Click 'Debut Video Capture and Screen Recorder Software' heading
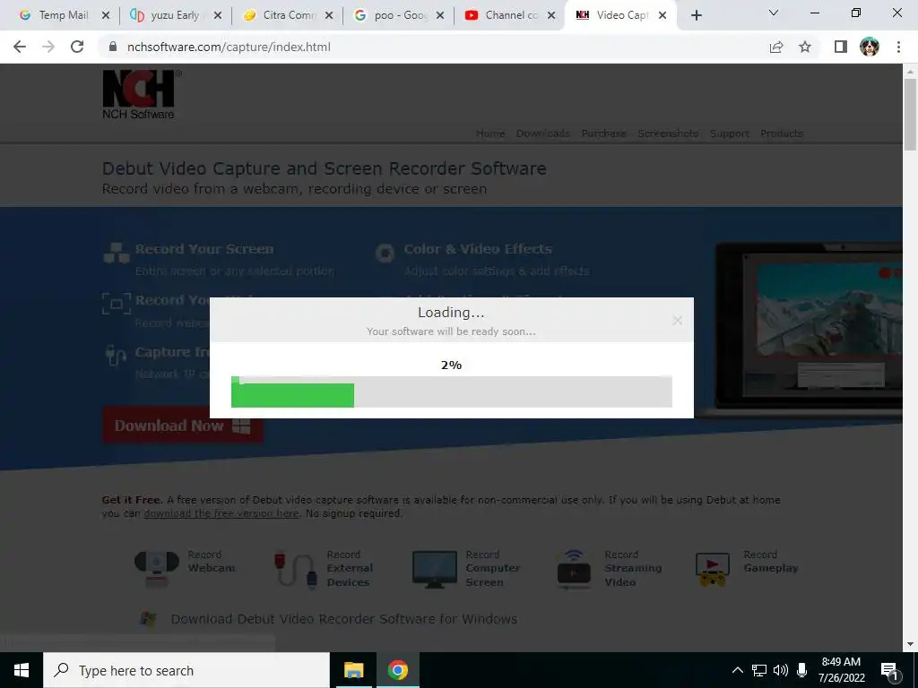This screenshot has width=918, height=688. point(325,168)
